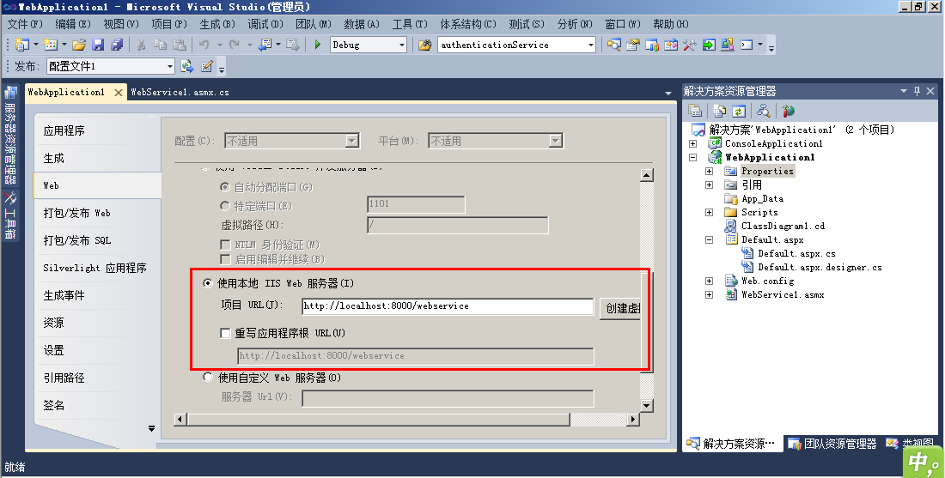This screenshot has height=478, width=945.
Task: Click the 创建虚 (create virtual directory) button
Action: (620, 307)
